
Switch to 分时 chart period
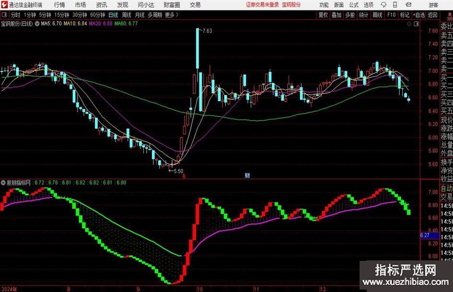tap(15, 15)
